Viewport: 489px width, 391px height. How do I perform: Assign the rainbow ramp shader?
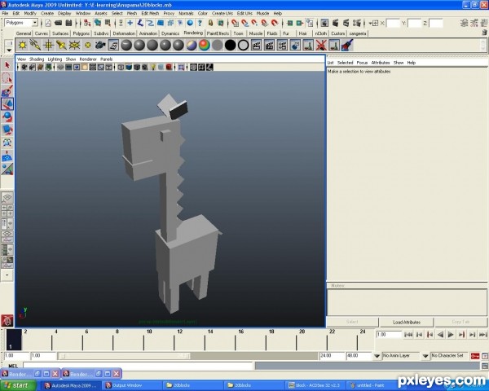(205, 46)
